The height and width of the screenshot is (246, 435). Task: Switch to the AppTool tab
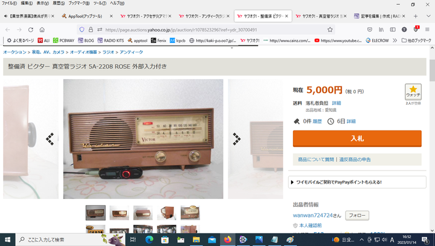tap(87, 16)
